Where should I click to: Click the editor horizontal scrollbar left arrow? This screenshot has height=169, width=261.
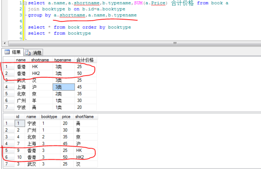pos(5,43)
